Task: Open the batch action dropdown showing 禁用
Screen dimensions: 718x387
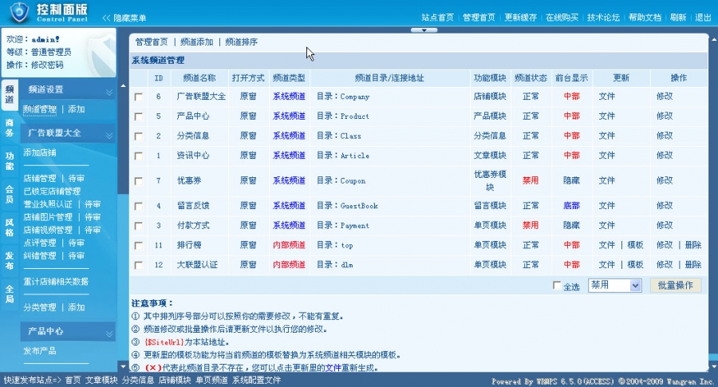Action: [614, 286]
